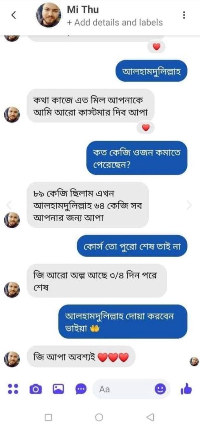
Task: Go to the next image with right chevron
Action: pyautogui.click(x=189, y=205)
